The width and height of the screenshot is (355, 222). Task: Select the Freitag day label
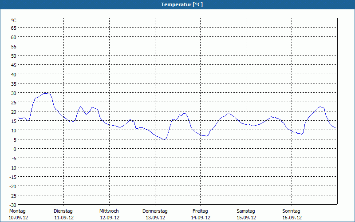(x=201, y=211)
